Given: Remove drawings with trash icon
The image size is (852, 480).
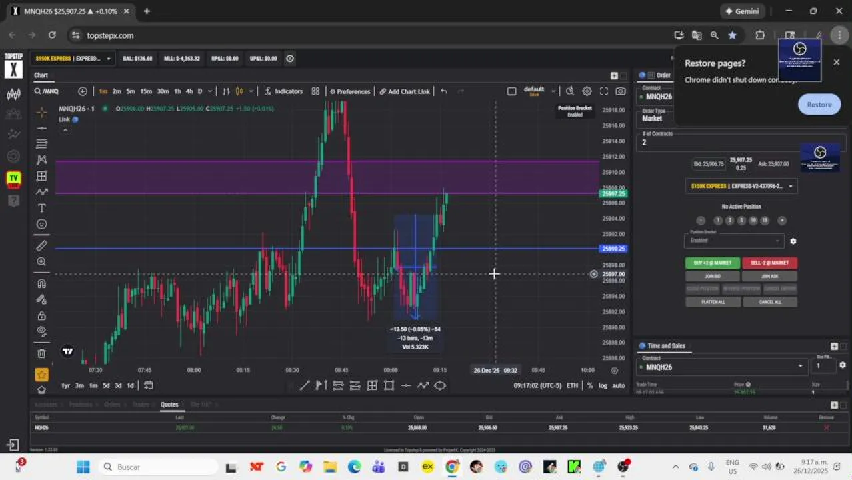Looking at the screenshot, I should [x=41, y=353].
